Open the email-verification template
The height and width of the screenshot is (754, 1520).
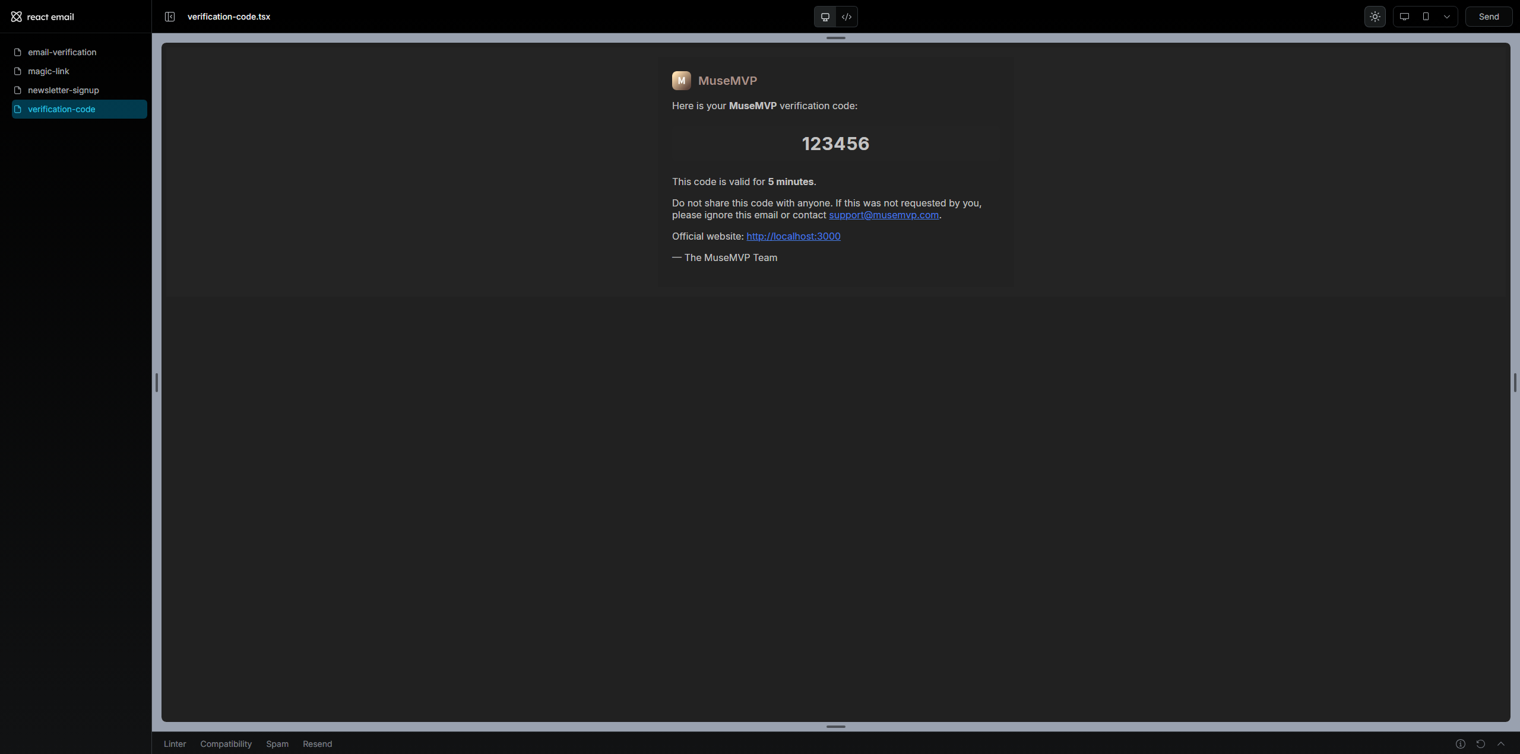click(x=62, y=52)
